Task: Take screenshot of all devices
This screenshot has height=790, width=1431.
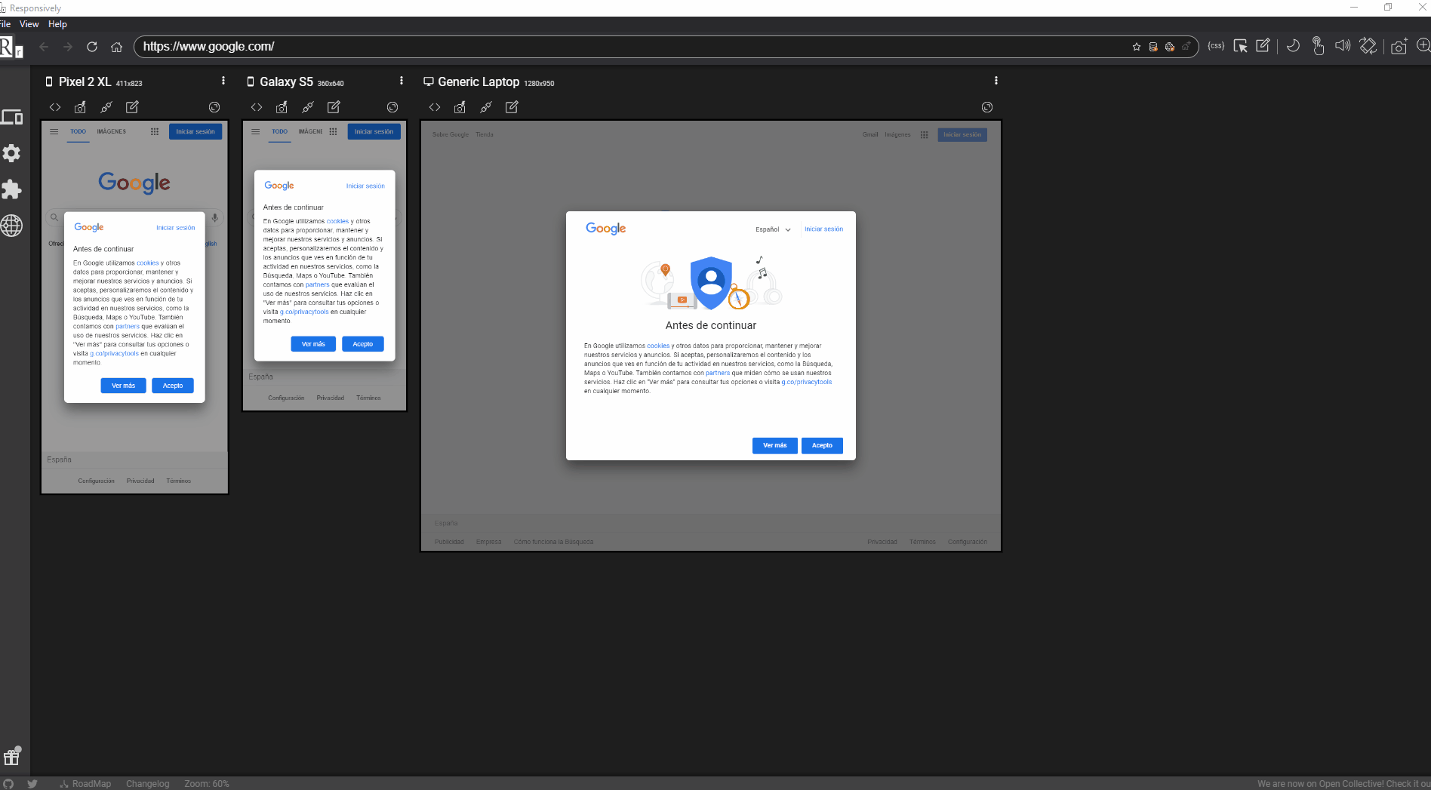Action: [1399, 46]
